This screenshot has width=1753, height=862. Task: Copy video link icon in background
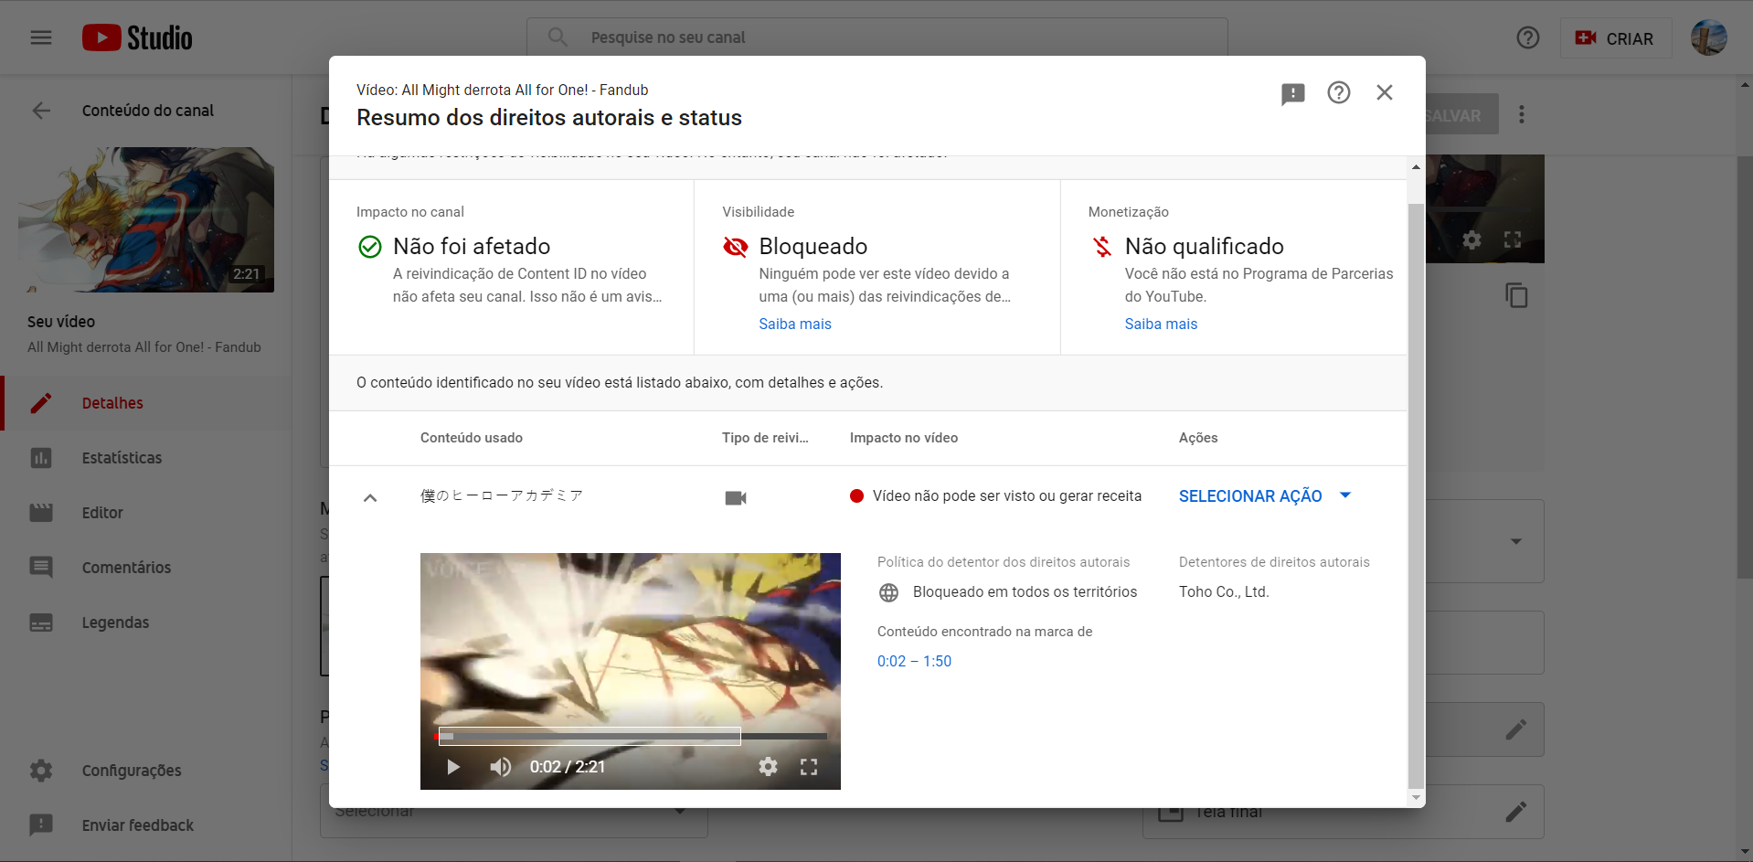click(x=1516, y=295)
